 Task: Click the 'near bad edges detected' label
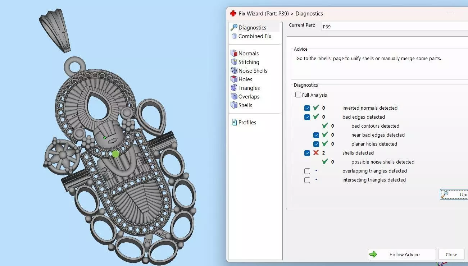pyautogui.click(x=378, y=135)
